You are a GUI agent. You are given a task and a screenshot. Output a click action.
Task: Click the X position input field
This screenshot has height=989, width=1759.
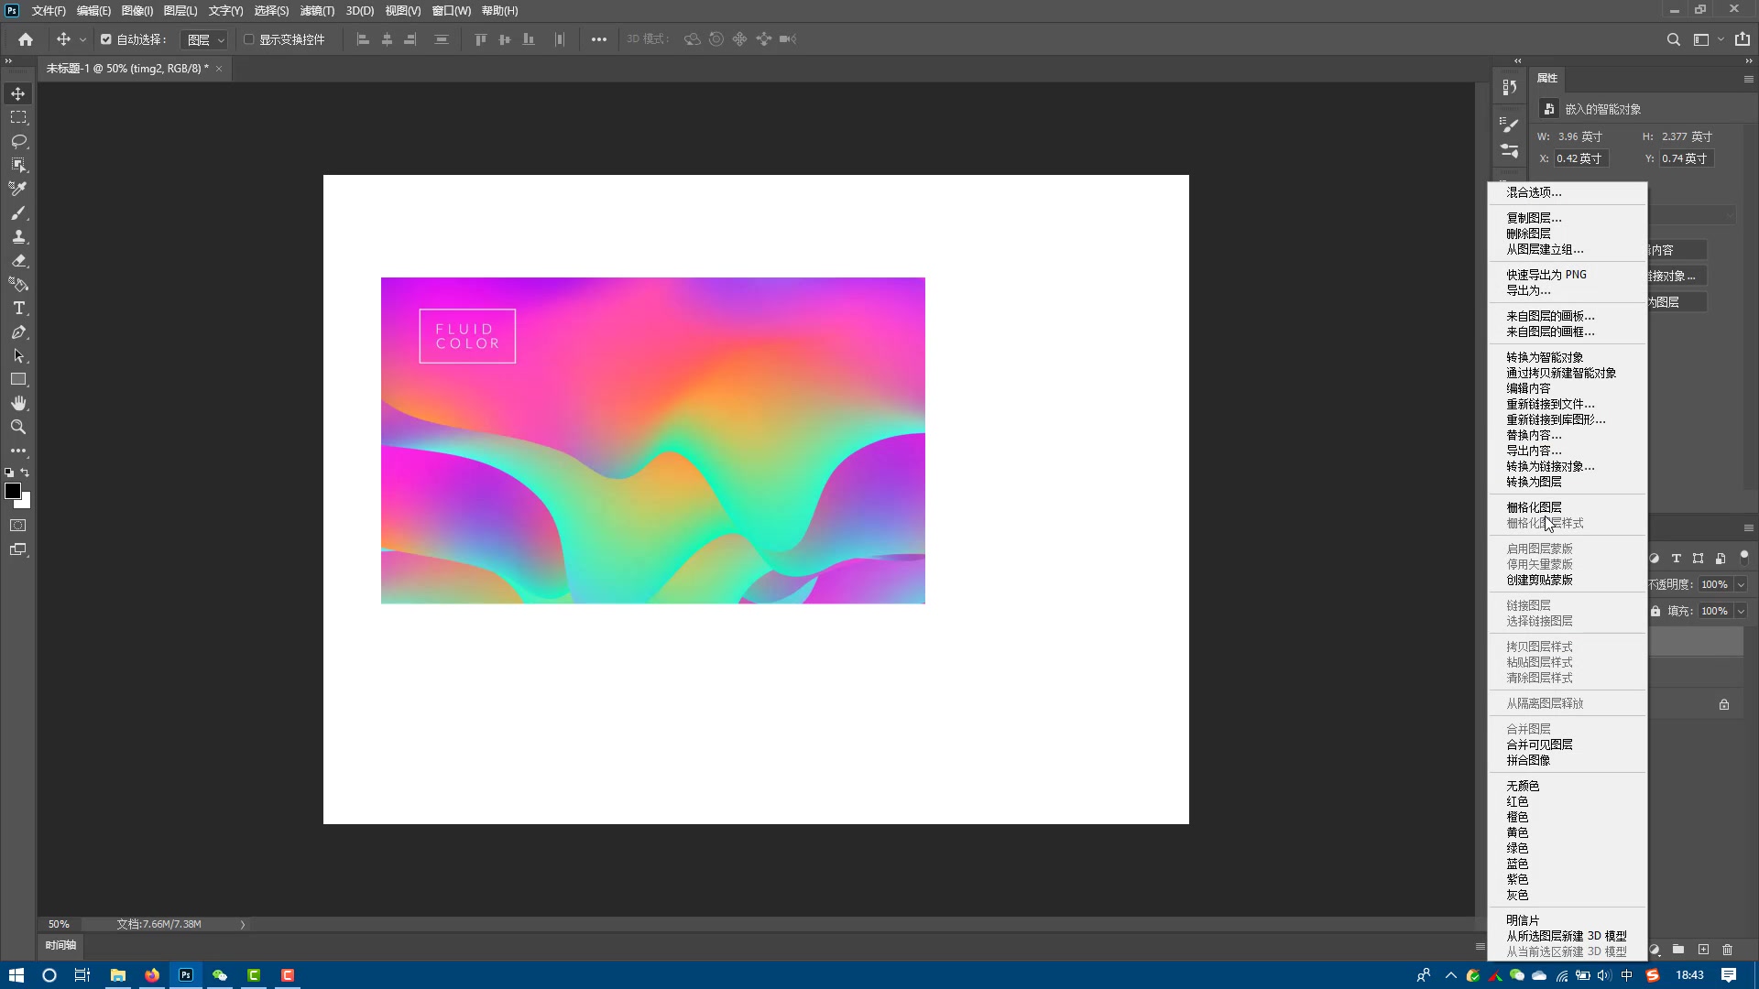click(x=1580, y=158)
